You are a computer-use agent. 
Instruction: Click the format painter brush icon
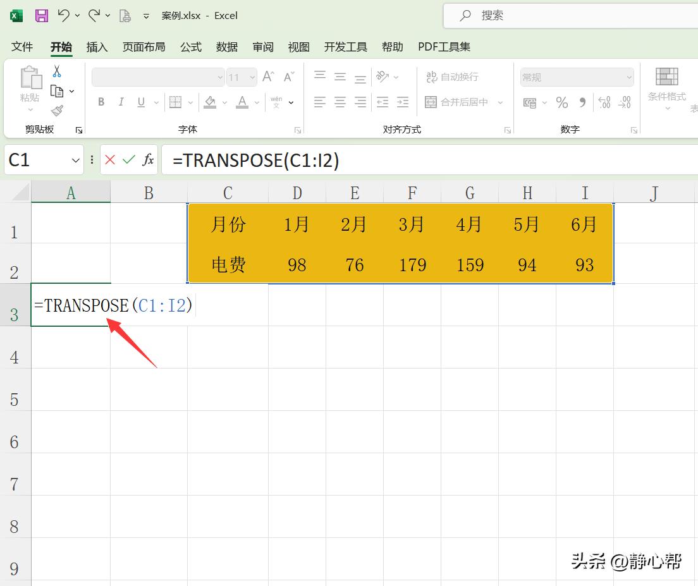click(x=57, y=111)
